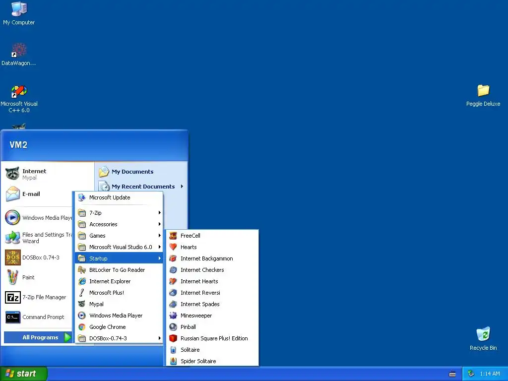Click the Microsoft Update icon
Viewport: 508px width, 381px height.
point(82,197)
